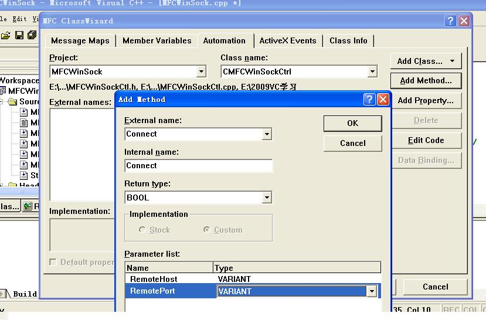Screen dimensions: 486x320
Task: Click the Internal name input field
Action: pyautogui.click(x=198, y=166)
